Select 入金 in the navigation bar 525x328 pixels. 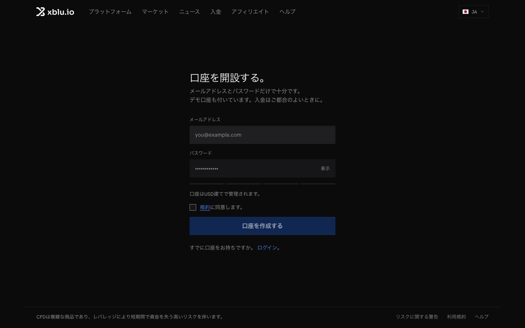click(x=216, y=12)
